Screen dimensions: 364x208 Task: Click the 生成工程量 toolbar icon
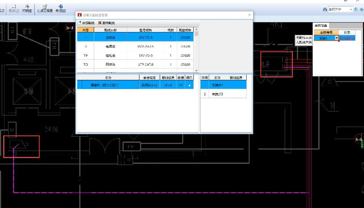coord(44,8)
